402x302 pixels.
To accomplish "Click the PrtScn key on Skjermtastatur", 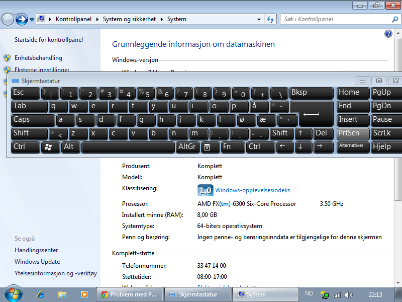I will (353, 134).
